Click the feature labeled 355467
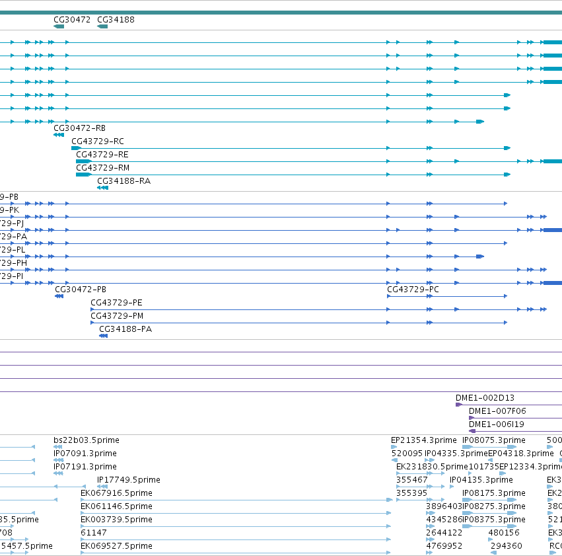The height and width of the screenshot is (556, 562). tap(412, 480)
